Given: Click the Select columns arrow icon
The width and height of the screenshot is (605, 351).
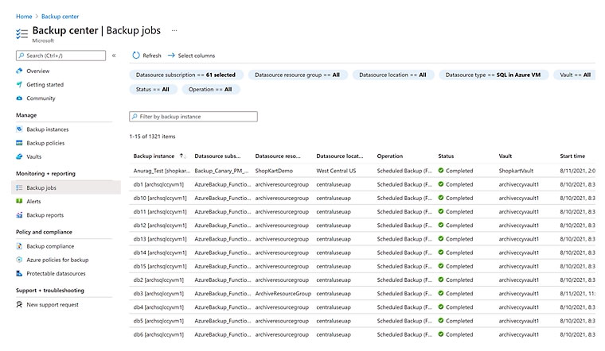Looking at the screenshot, I should 171,56.
